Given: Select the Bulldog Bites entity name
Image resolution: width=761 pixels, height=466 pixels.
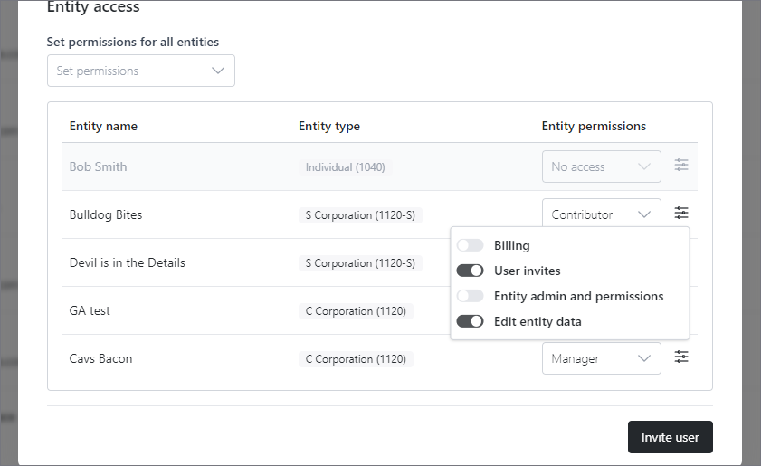Looking at the screenshot, I should pos(106,214).
